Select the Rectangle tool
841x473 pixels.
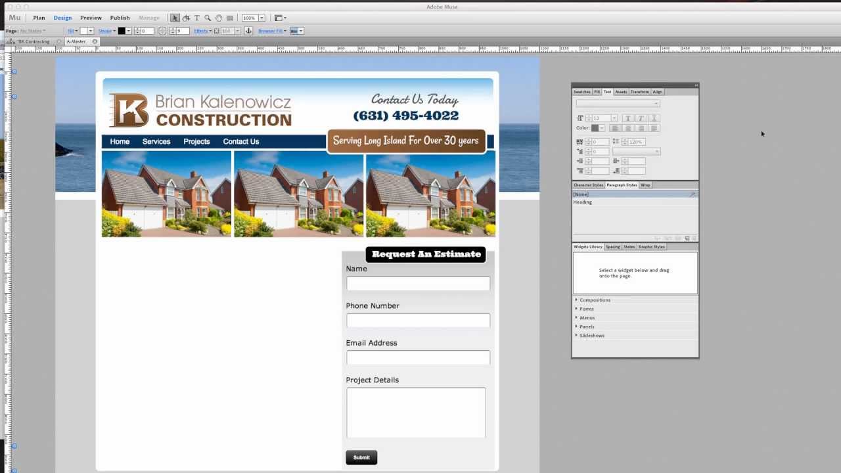point(229,18)
